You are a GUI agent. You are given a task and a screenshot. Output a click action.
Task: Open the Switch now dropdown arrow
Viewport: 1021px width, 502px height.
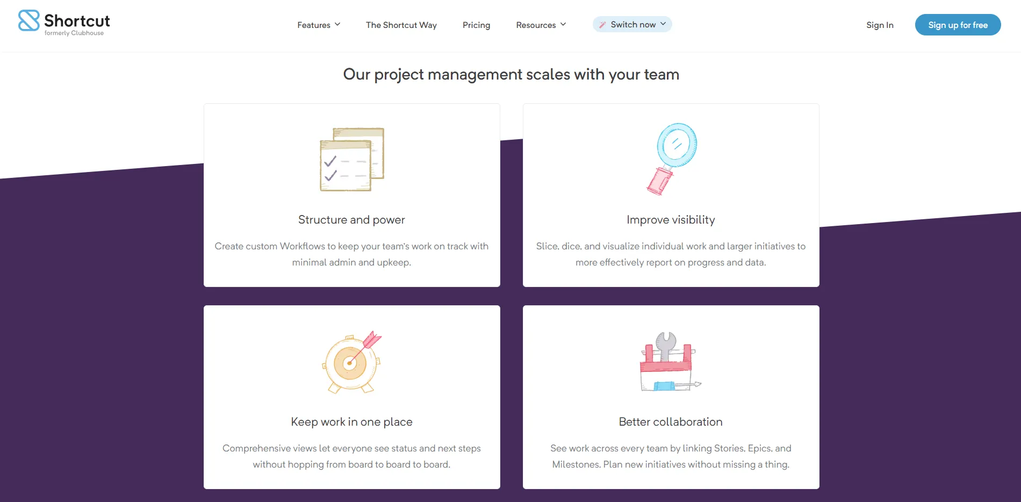point(663,24)
